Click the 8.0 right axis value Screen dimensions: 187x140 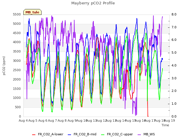pos(174,15)
